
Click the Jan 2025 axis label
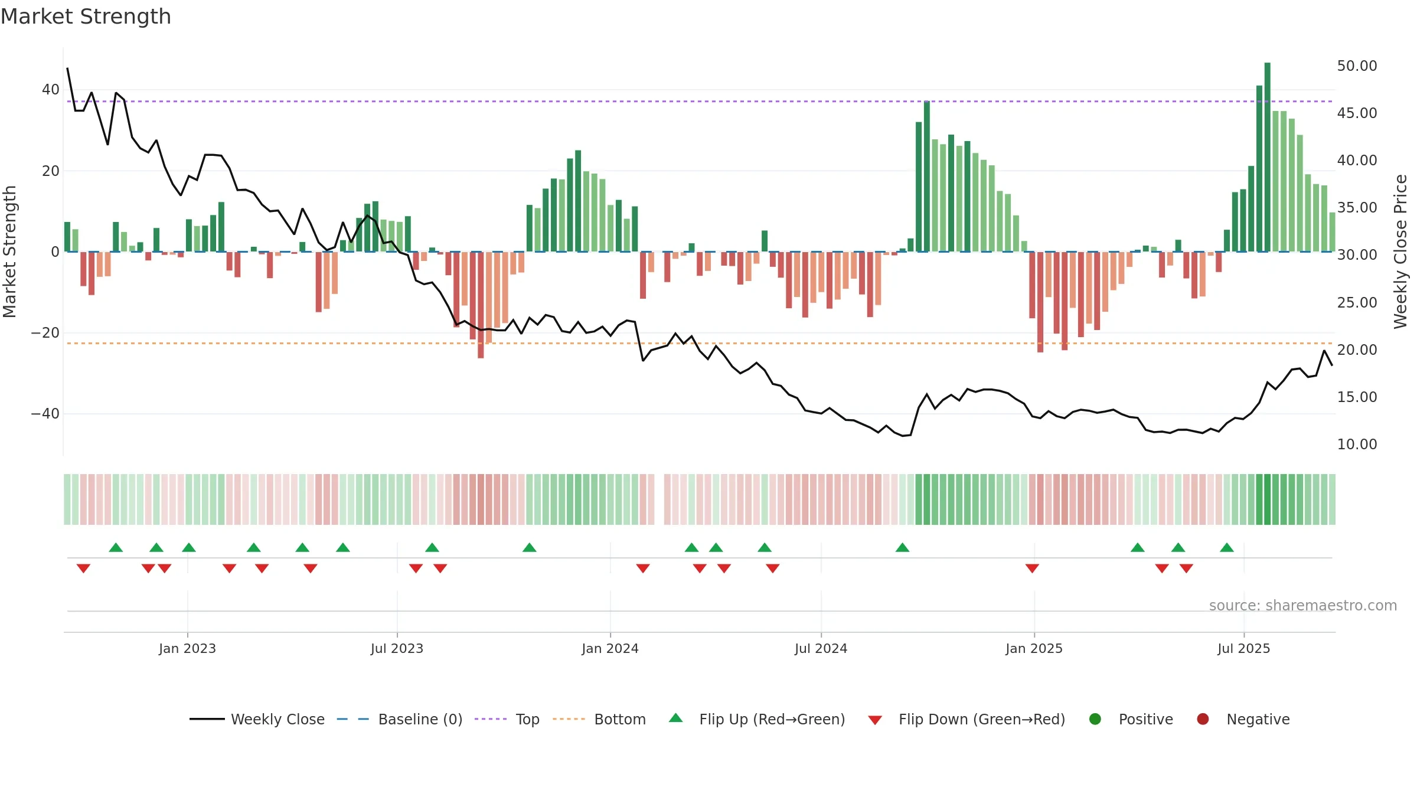point(1034,648)
